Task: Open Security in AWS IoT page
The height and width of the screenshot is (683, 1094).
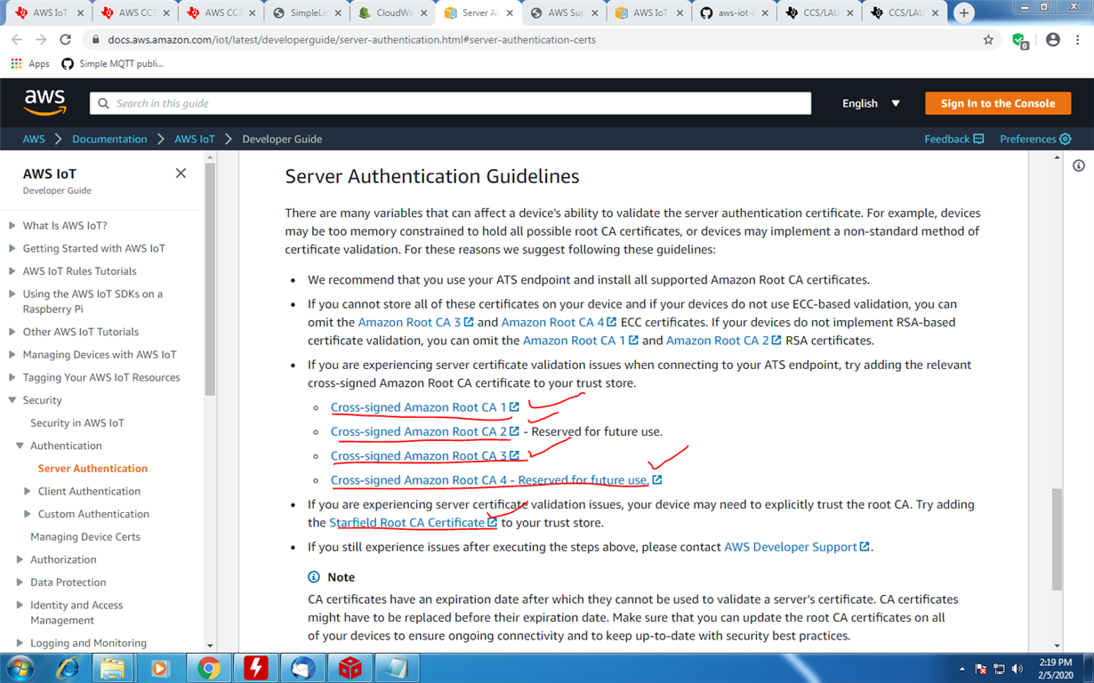Action: pyautogui.click(x=77, y=422)
